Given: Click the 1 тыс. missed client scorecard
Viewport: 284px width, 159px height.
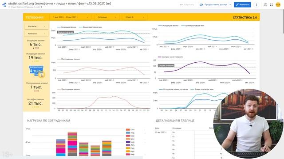Looking at the screenshot, I should pos(36,87).
